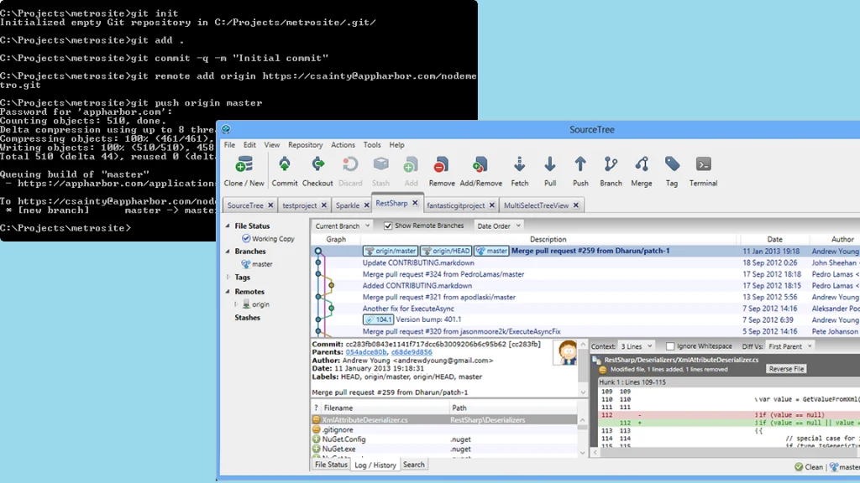The image size is (860, 483).
Task: Switch to the Search bottom tab
Action: [x=413, y=465]
